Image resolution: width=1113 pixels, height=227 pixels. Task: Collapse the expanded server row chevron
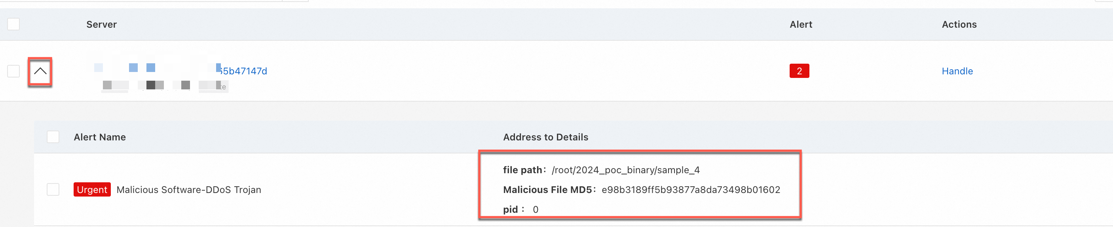(40, 71)
